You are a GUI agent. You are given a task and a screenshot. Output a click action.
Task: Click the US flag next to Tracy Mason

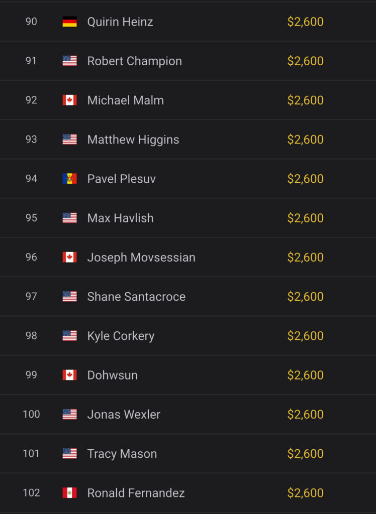pyautogui.click(x=69, y=454)
